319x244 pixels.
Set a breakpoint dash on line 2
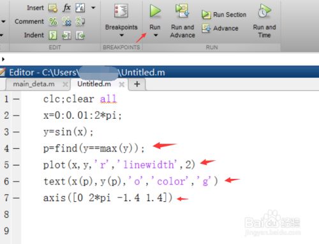tap(16, 116)
